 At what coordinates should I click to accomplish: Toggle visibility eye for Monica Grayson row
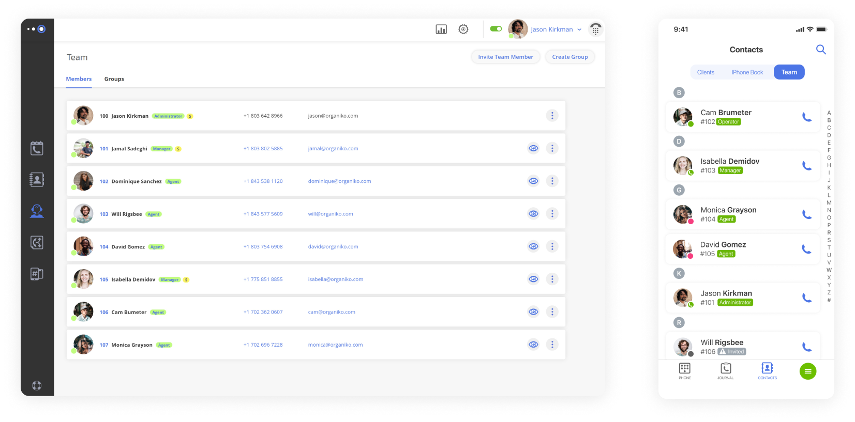(533, 345)
